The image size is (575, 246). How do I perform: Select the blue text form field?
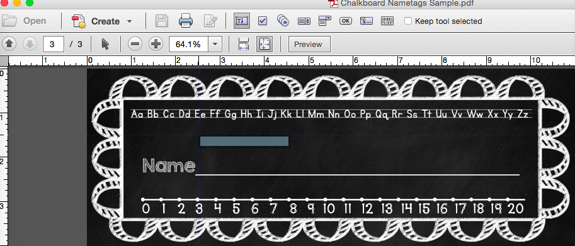coord(244,142)
